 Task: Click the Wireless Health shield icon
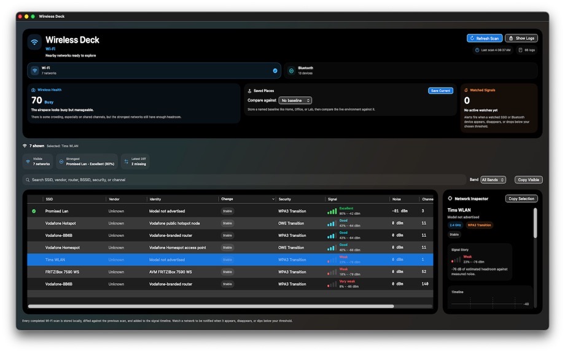pyautogui.click(x=33, y=90)
